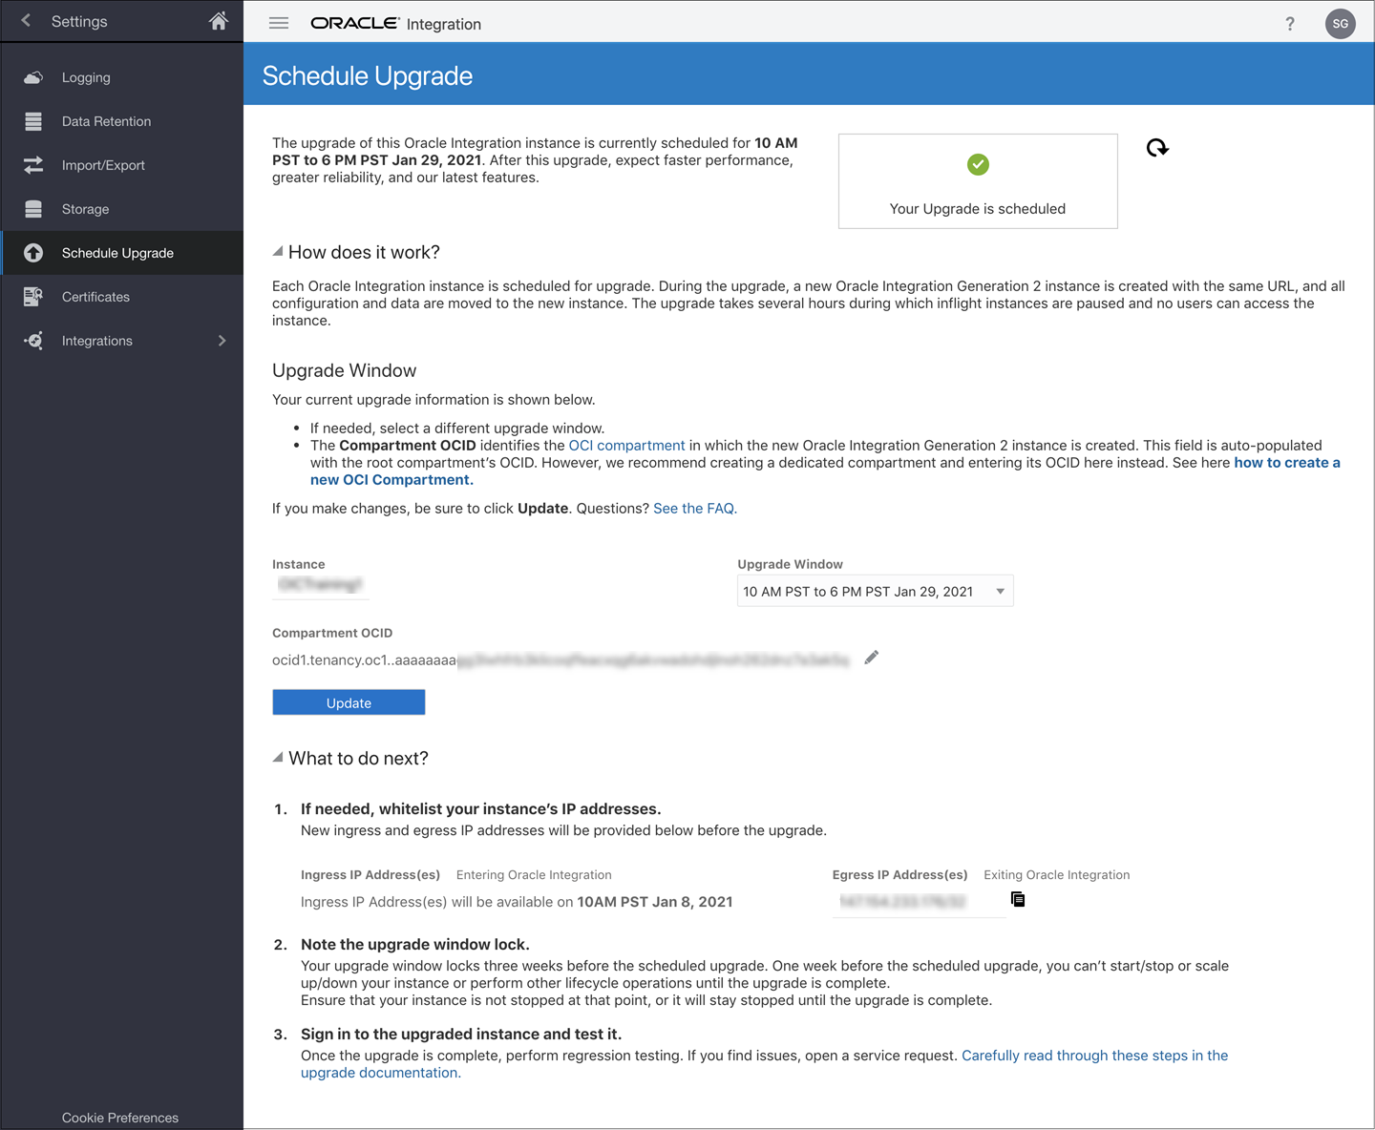1375x1130 pixels.
Task: Copy the Egress IP address
Action: pos(1018,899)
